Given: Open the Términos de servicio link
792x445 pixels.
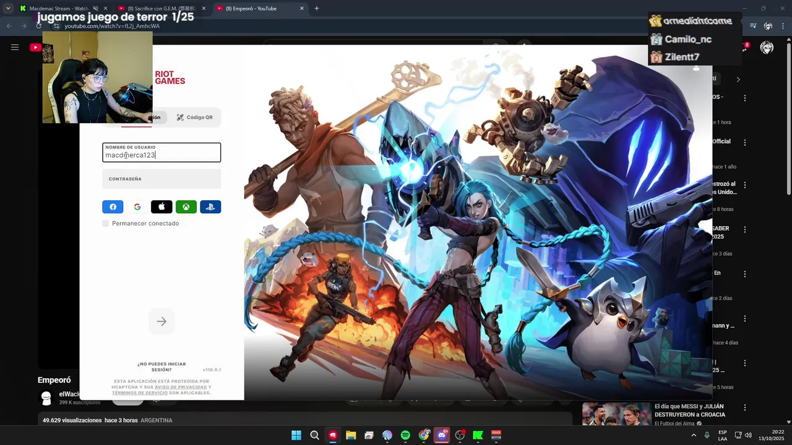Looking at the screenshot, I should (x=140, y=392).
